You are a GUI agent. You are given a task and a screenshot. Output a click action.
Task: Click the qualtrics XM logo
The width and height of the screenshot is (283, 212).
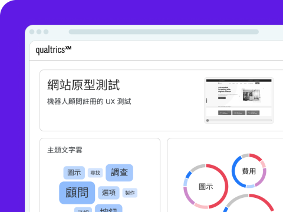point(54,50)
